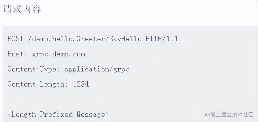Open the @稀土掘金技术社区 watermark link
This screenshot has width=258, height=122.
click(229, 115)
